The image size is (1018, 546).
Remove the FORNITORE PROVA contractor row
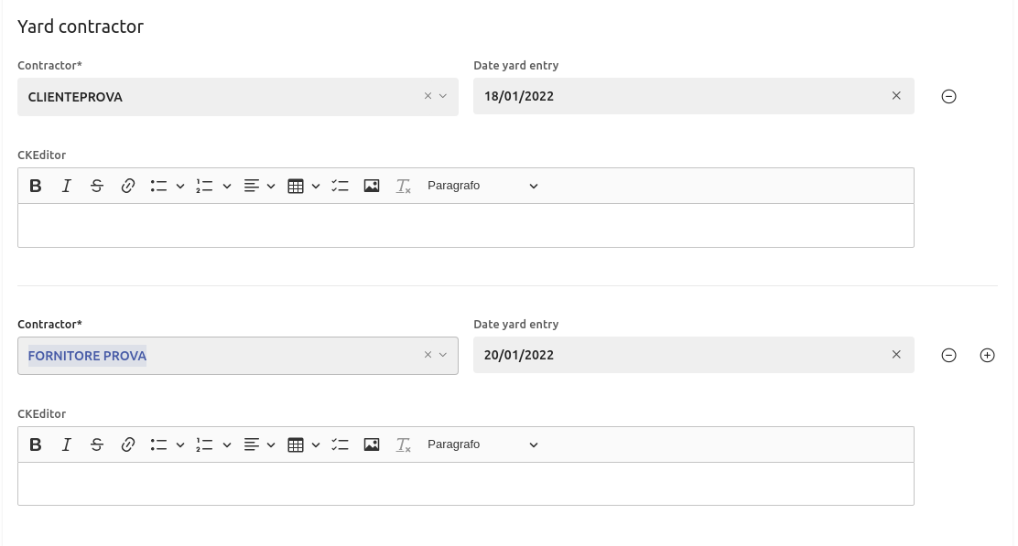949,356
